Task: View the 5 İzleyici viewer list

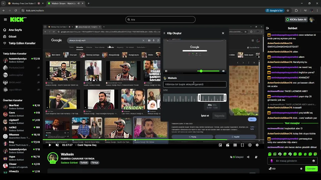Action: [237, 157]
